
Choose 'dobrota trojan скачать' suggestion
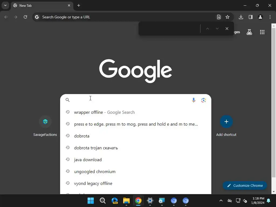(136, 148)
